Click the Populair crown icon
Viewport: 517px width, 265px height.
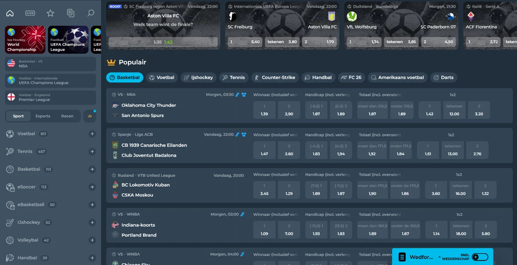(111, 62)
